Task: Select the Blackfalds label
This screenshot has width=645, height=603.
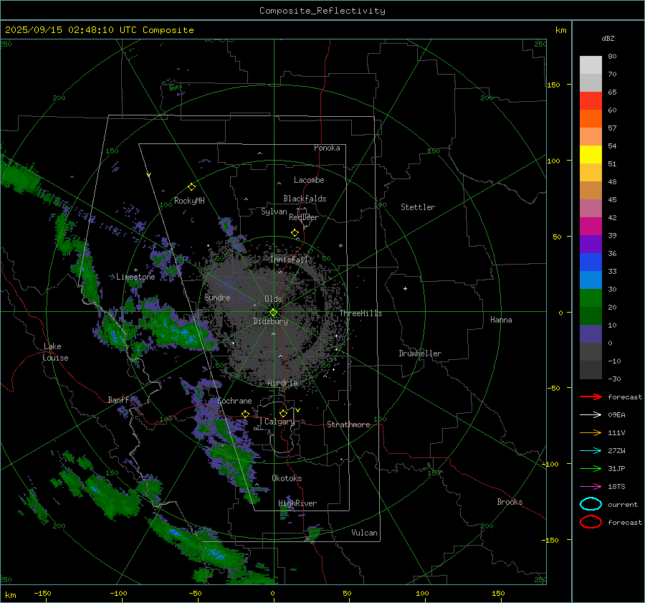Action: pyautogui.click(x=305, y=199)
